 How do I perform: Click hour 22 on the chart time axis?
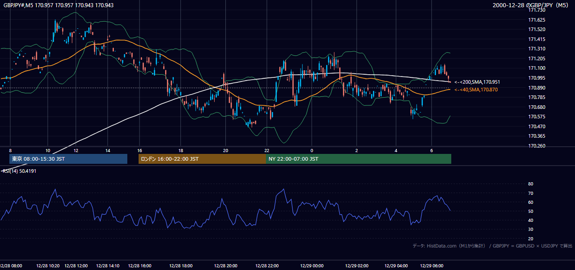[x=267, y=150]
